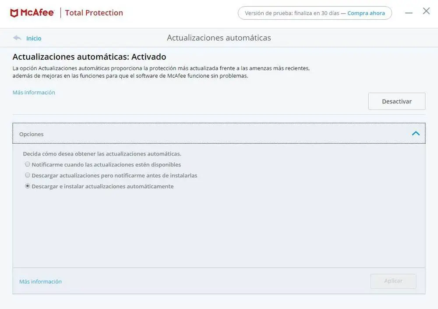438x309 pixels.
Task: Click the Total Protection product title
Action: pos(94,13)
